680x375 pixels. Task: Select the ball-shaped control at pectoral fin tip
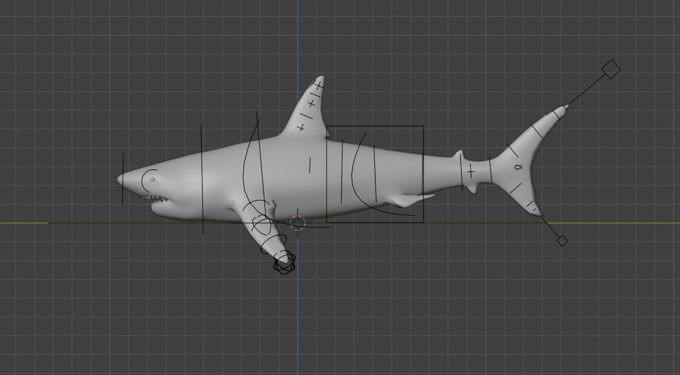[284, 262]
